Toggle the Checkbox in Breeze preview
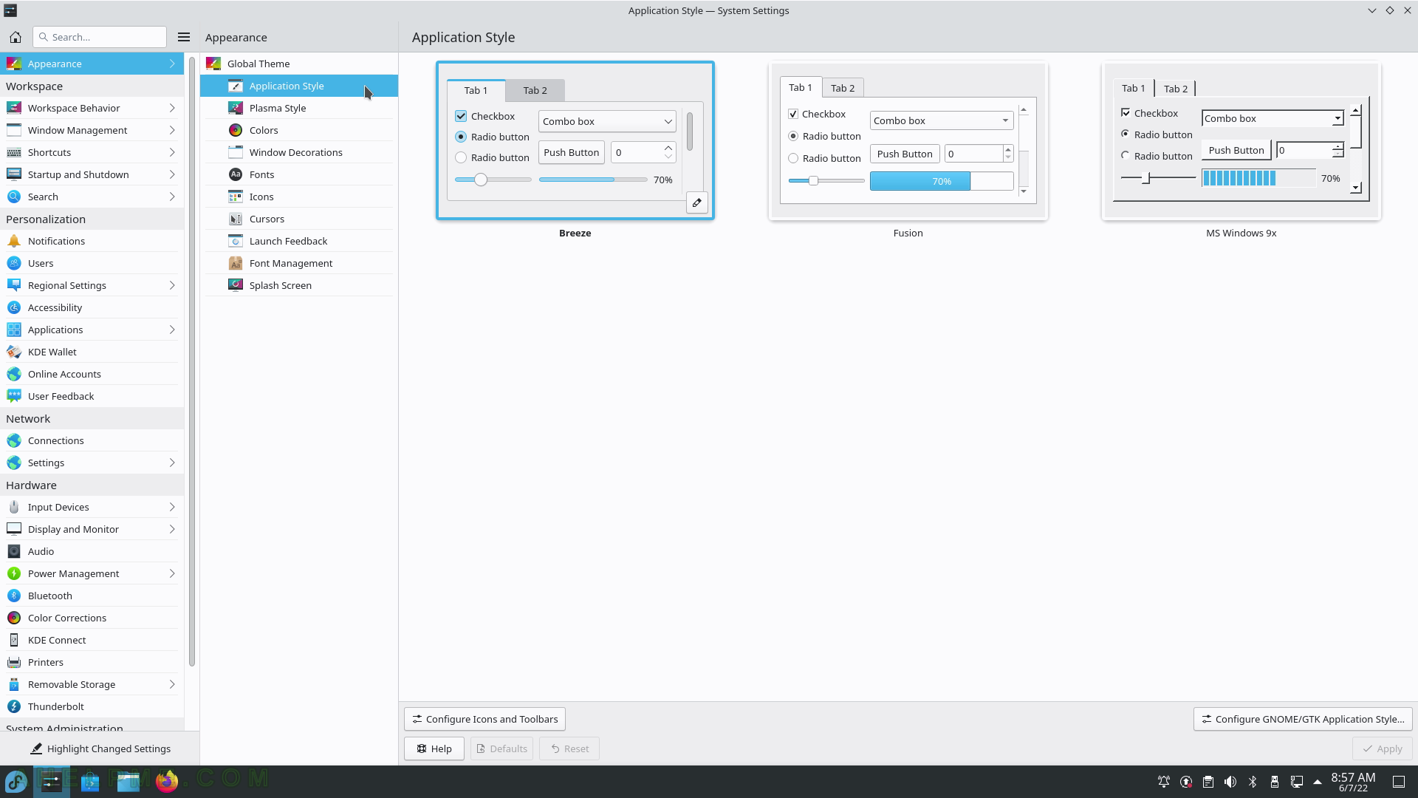The width and height of the screenshot is (1418, 798). coord(461,116)
